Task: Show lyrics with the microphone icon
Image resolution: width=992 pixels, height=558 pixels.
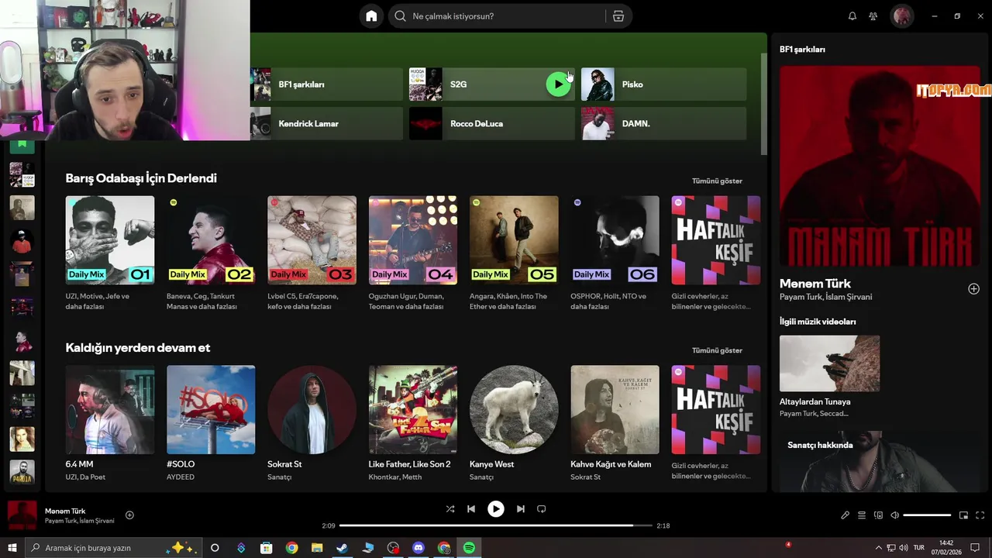Action: pyautogui.click(x=846, y=515)
